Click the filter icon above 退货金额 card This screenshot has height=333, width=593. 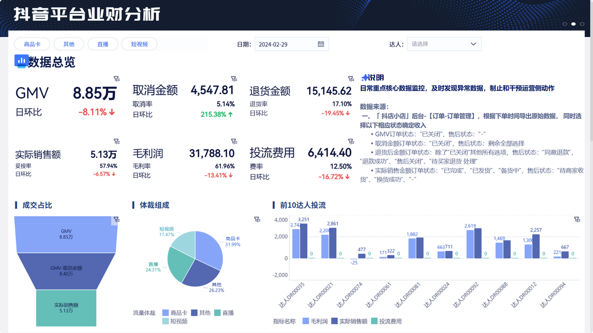[351, 79]
